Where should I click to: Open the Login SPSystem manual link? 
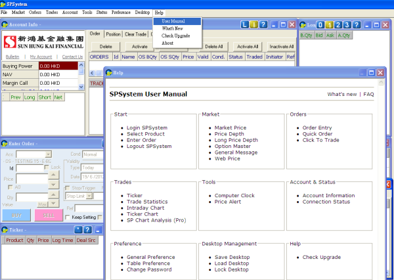[147, 128]
